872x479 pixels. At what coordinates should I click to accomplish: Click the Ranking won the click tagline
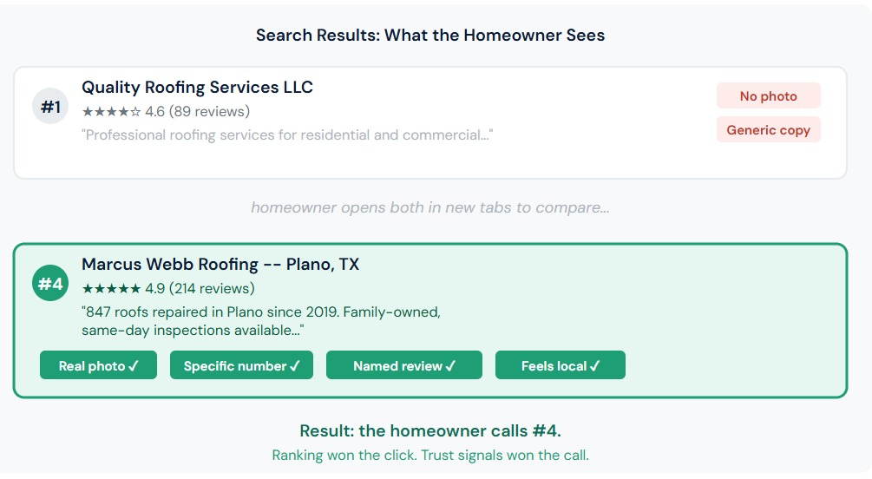[430, 455]
